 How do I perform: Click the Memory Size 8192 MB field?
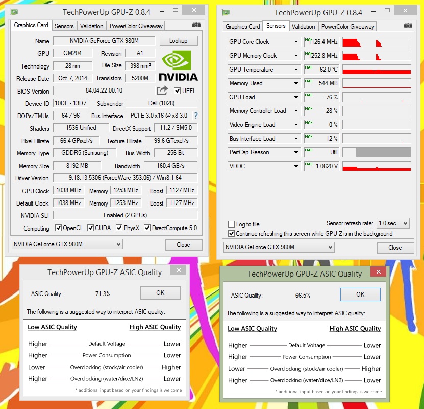pos(78,166)
